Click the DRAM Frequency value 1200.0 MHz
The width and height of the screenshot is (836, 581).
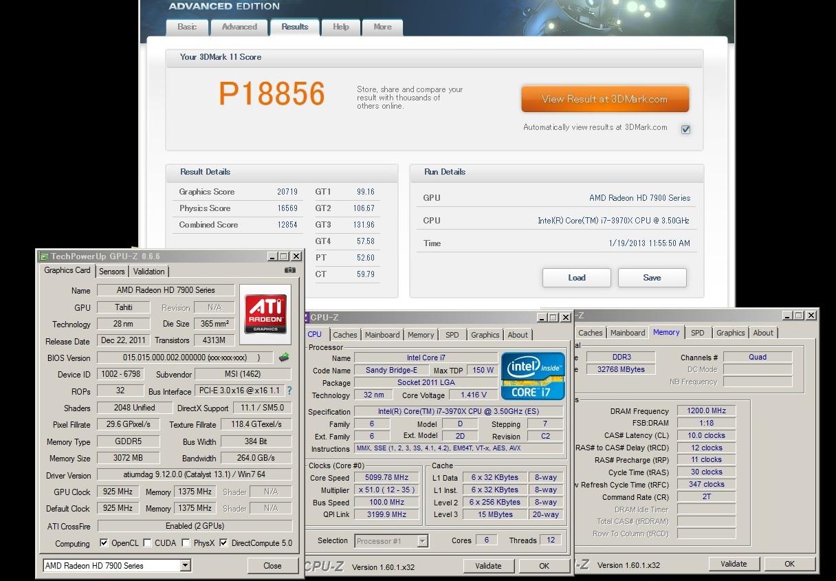[706, 410]
